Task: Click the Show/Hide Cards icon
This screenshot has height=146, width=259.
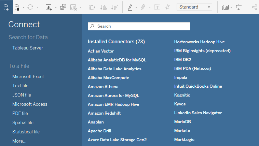Action: pyautogui.click(x=225, y=7)
